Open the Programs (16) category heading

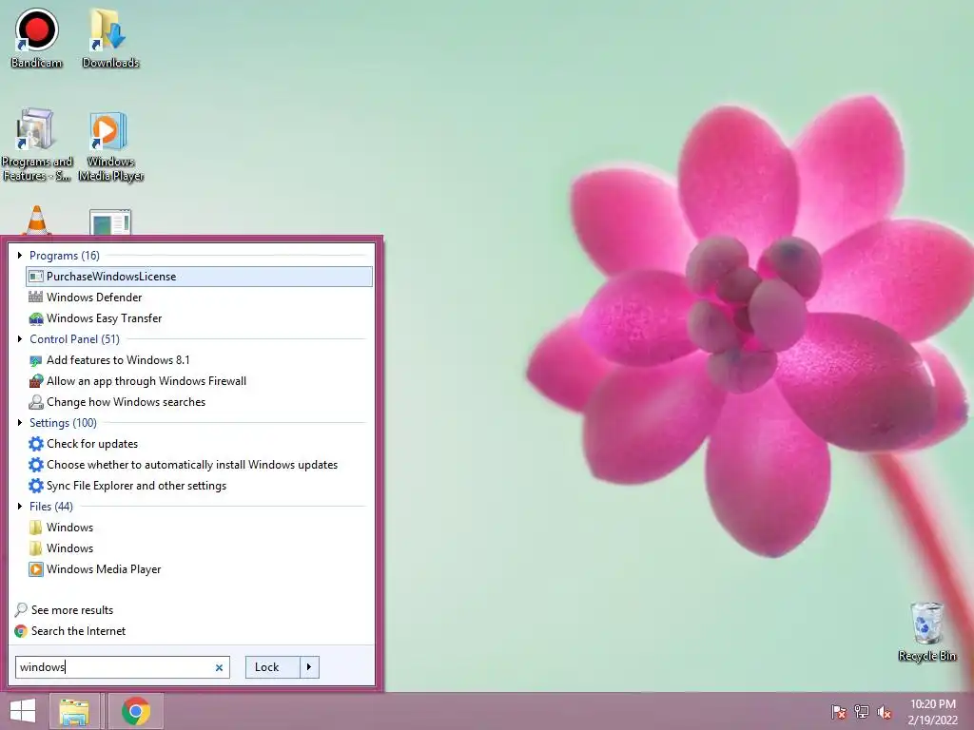64,256
